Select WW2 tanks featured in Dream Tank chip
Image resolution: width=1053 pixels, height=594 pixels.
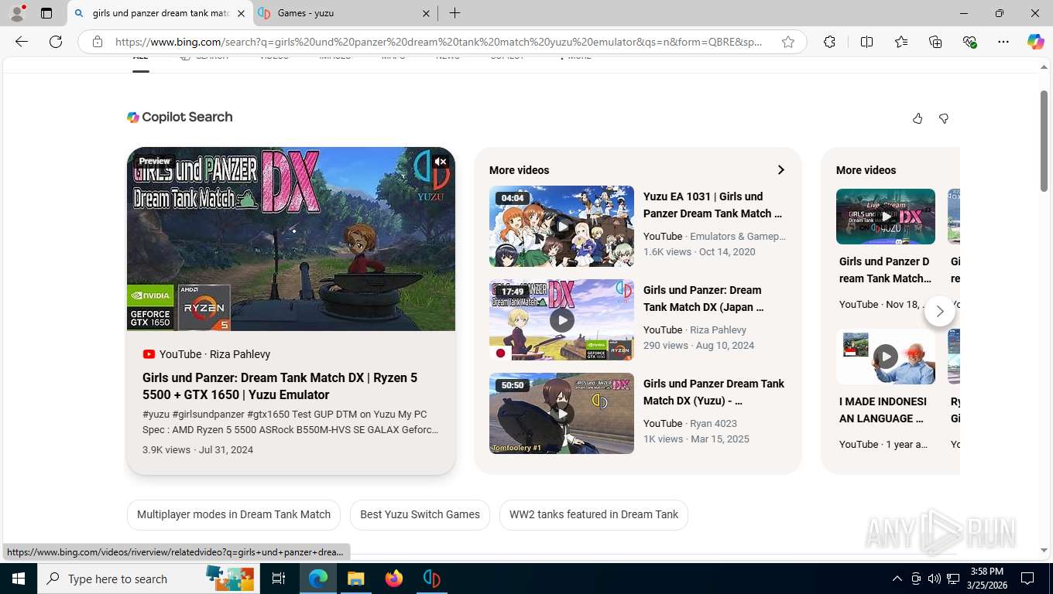click(594, 514)
